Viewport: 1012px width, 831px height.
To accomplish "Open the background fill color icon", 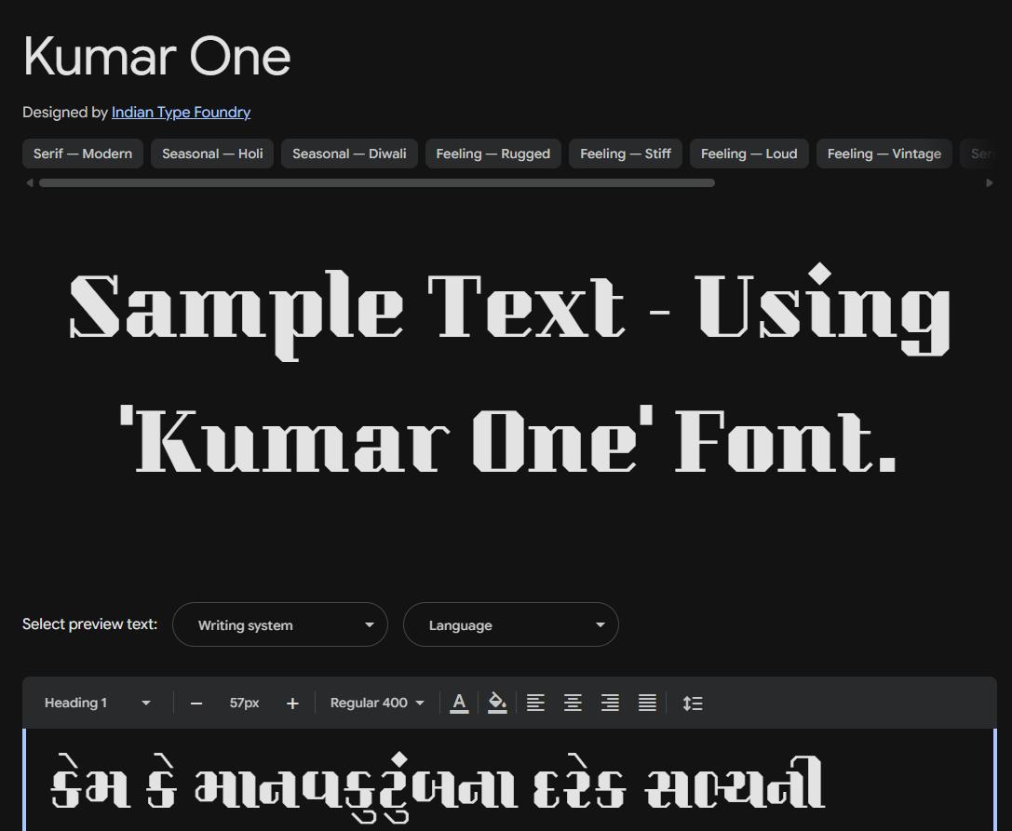I will [x=497, y=703].
